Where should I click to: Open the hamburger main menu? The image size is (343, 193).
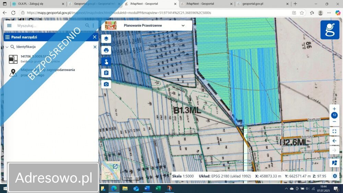[9, 25]
